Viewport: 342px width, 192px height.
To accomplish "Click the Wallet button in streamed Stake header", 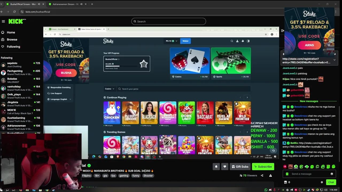I will point(185,41).
